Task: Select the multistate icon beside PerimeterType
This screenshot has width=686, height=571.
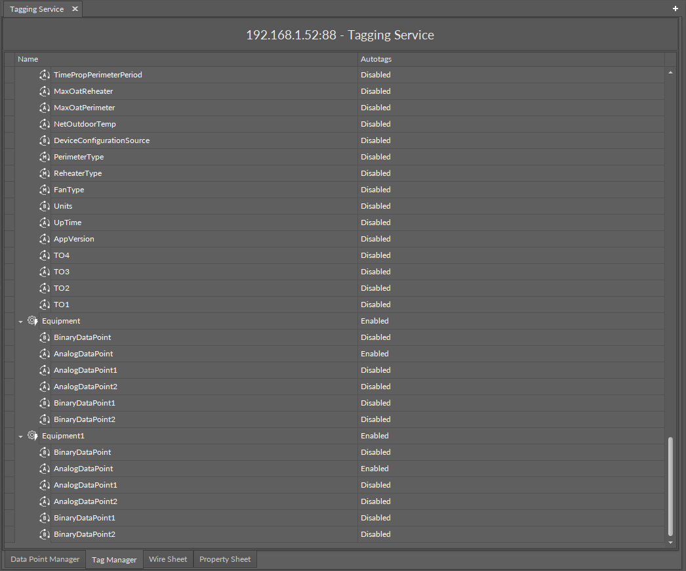Action: point(44,156)
